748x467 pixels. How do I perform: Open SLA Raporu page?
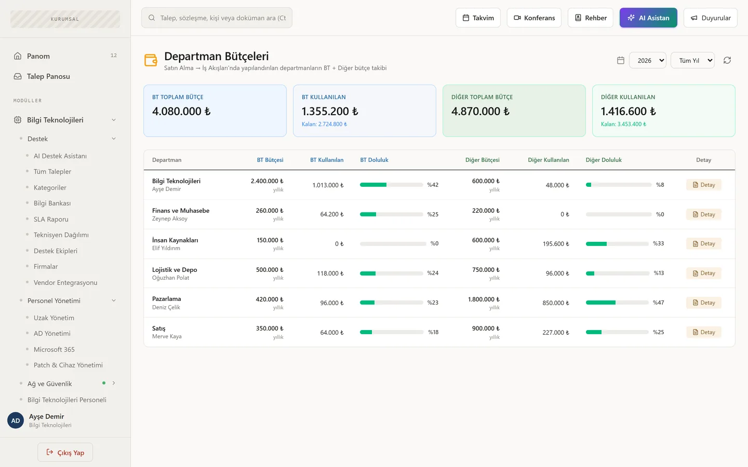pos(51,219)
